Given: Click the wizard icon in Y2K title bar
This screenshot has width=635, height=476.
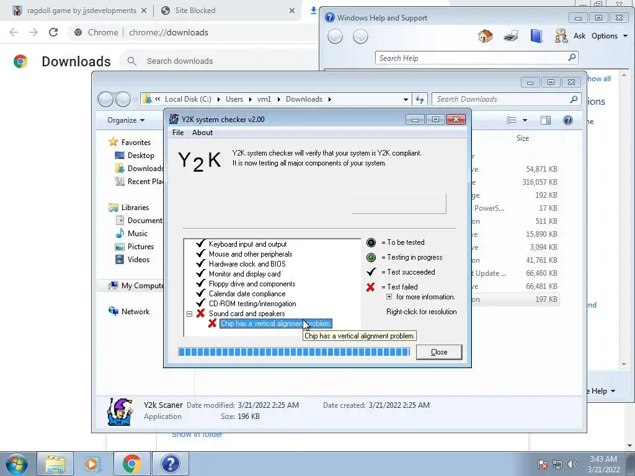Looking at the screenshot, I should click(174, 119).
